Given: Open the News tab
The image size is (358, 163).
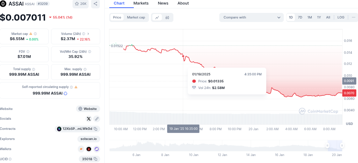Looking at the screenshot, I should pyautogui.click(x=163, y=3).
